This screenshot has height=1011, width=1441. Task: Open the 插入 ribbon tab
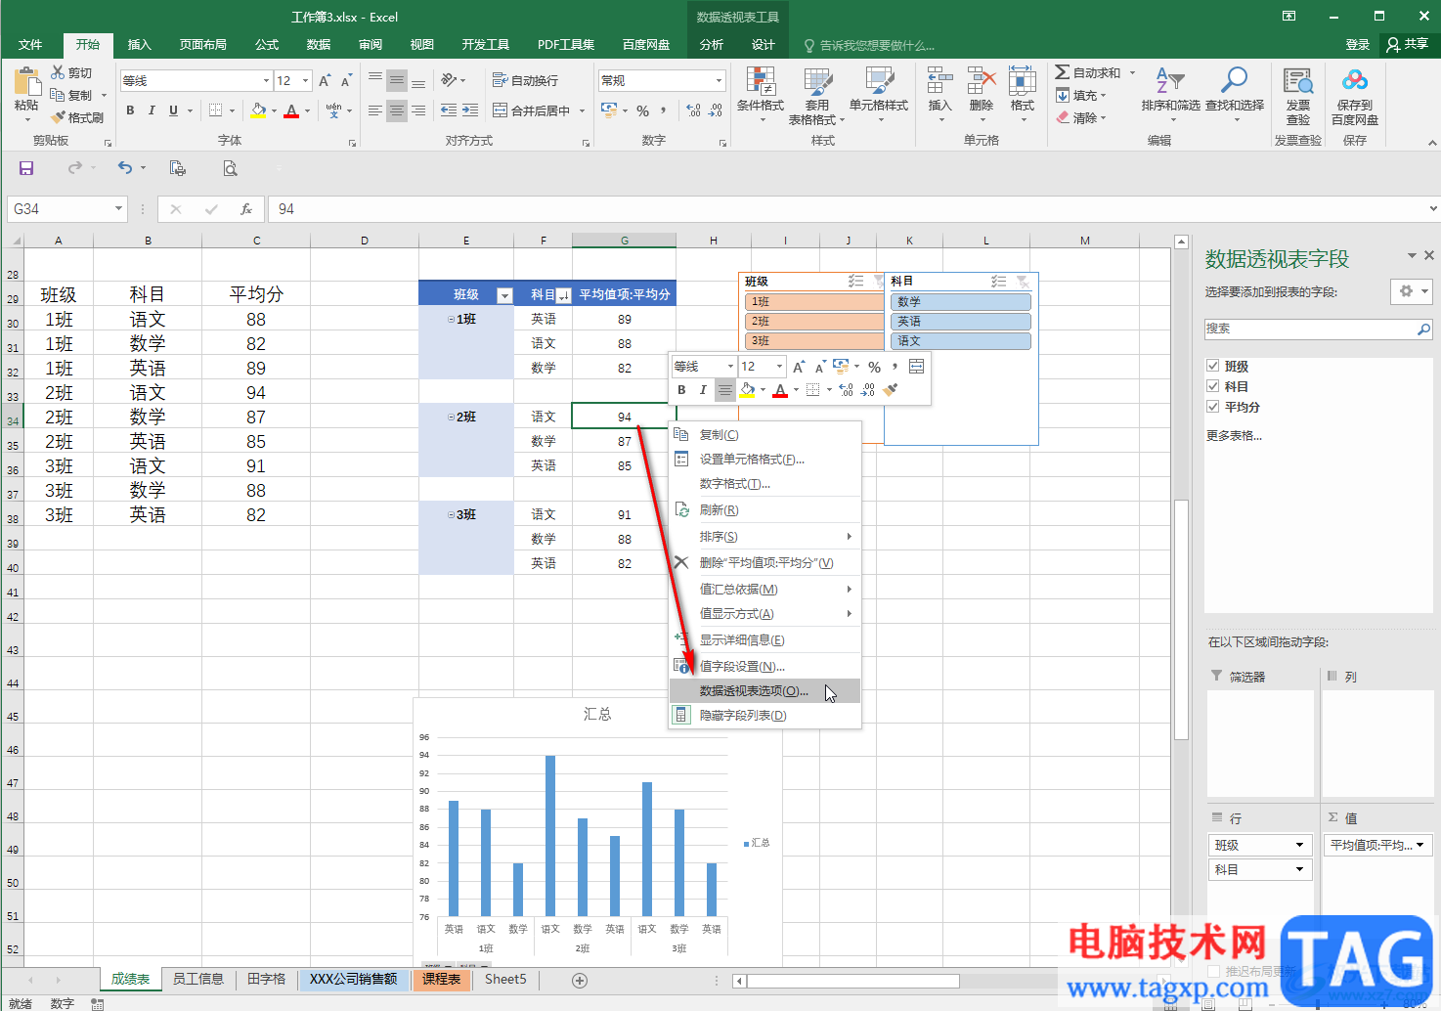(x=140, y=45)
